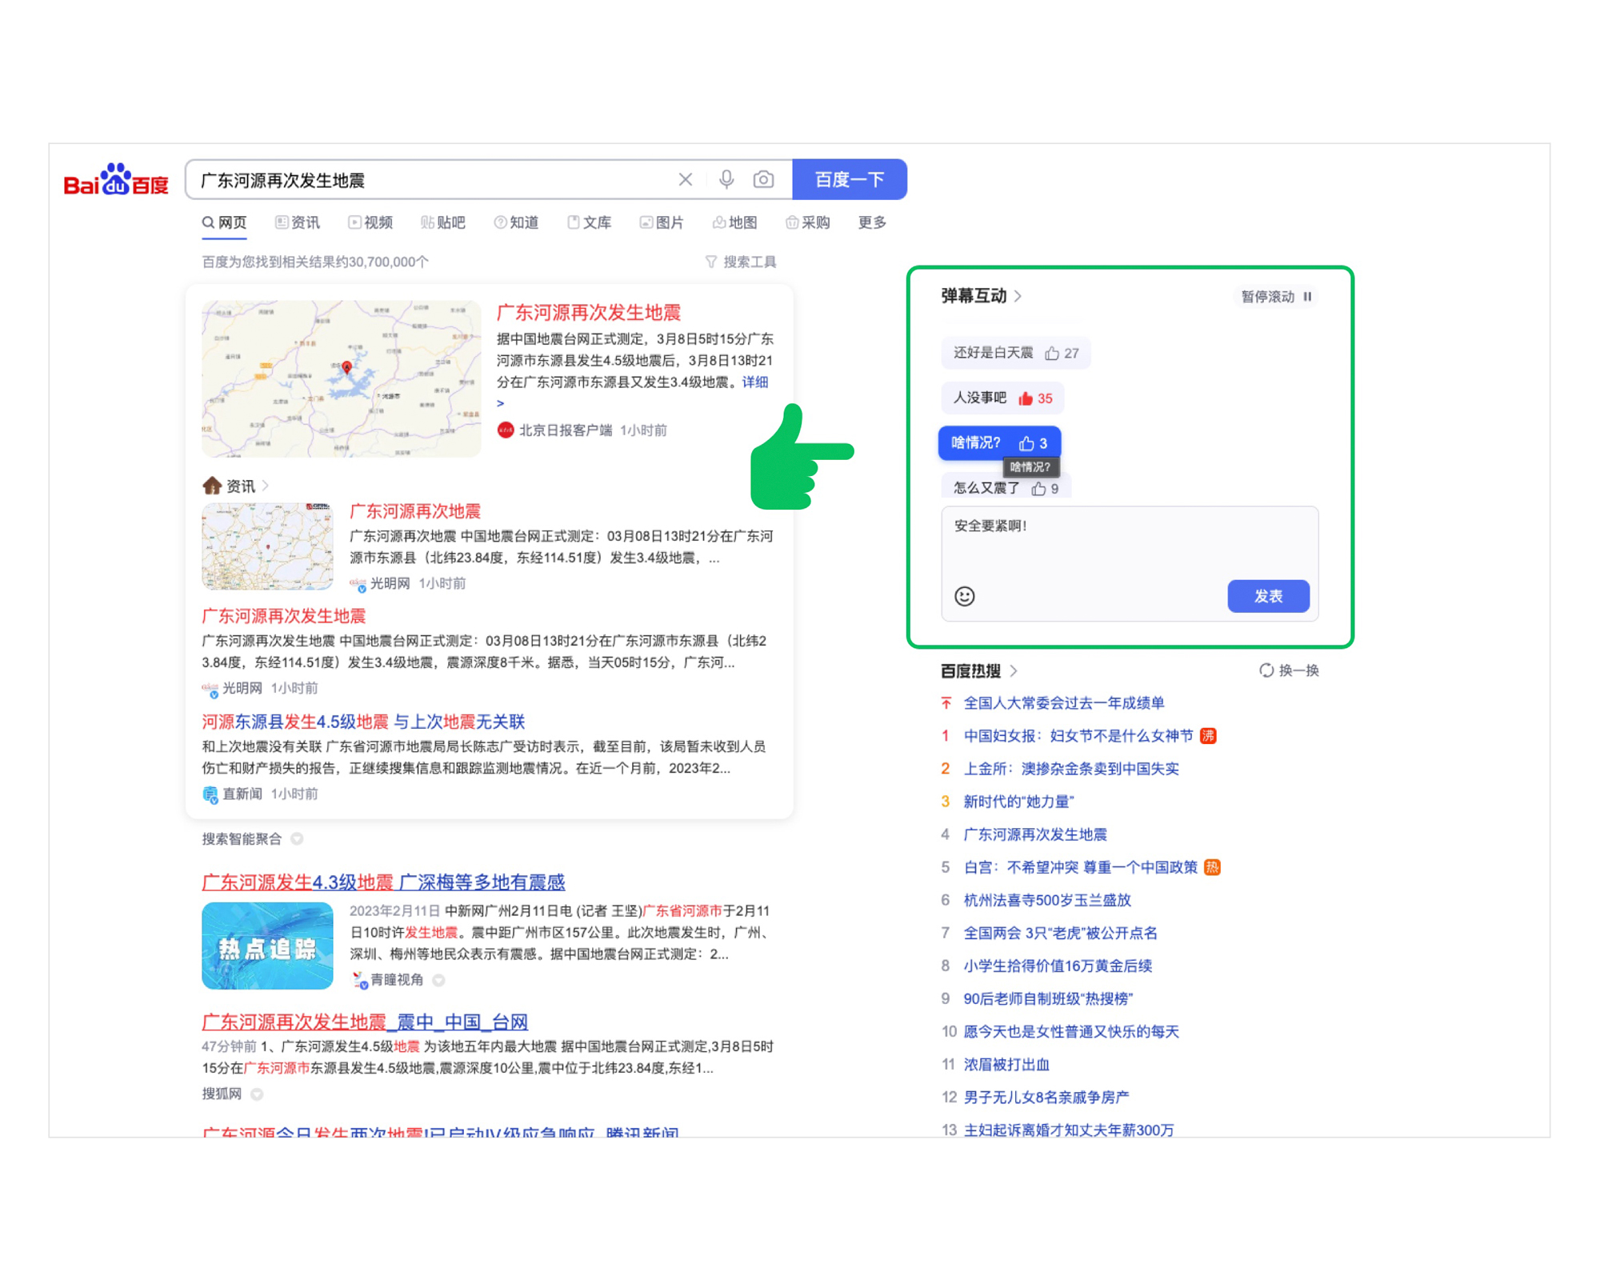This screenshot has height=1280, width=1600.
Task: Open pinned topic 全国人大常委会过去一年成绩单
Action: click(x=1063, y=703)
